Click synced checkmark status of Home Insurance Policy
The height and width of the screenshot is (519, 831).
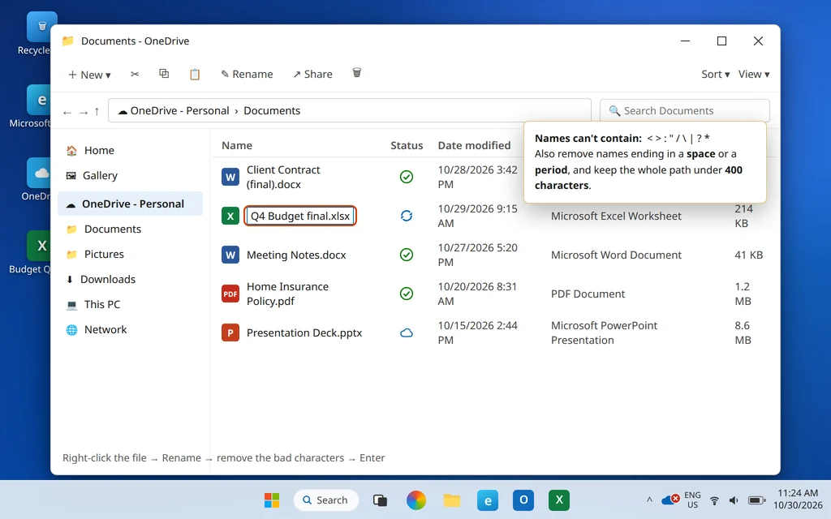407,294
